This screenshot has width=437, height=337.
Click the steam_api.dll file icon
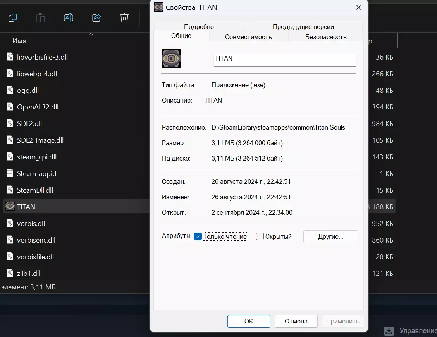(10, 157)
